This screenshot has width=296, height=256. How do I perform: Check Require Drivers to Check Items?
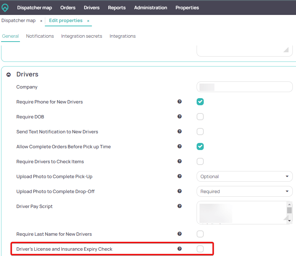coord(200,161)
